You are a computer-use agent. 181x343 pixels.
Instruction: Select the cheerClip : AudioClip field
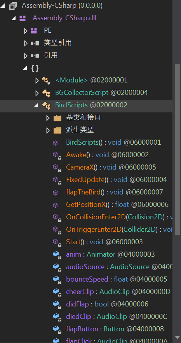(118, 292)
